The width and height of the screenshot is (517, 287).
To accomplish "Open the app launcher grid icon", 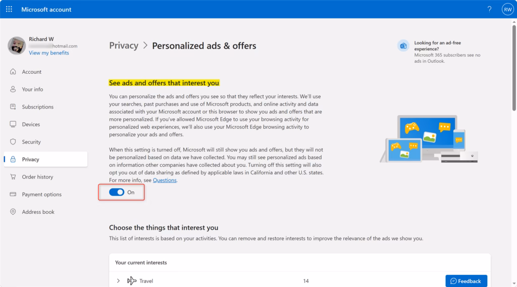I will click(x=9, y=9).
